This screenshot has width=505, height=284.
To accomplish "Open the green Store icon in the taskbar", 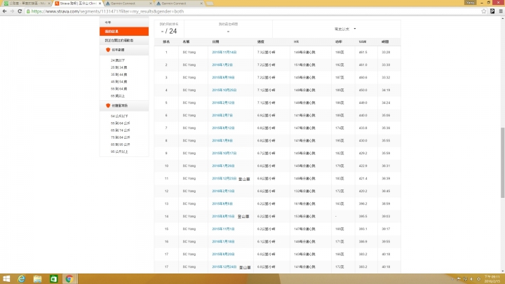I will [x=53, y=279].
